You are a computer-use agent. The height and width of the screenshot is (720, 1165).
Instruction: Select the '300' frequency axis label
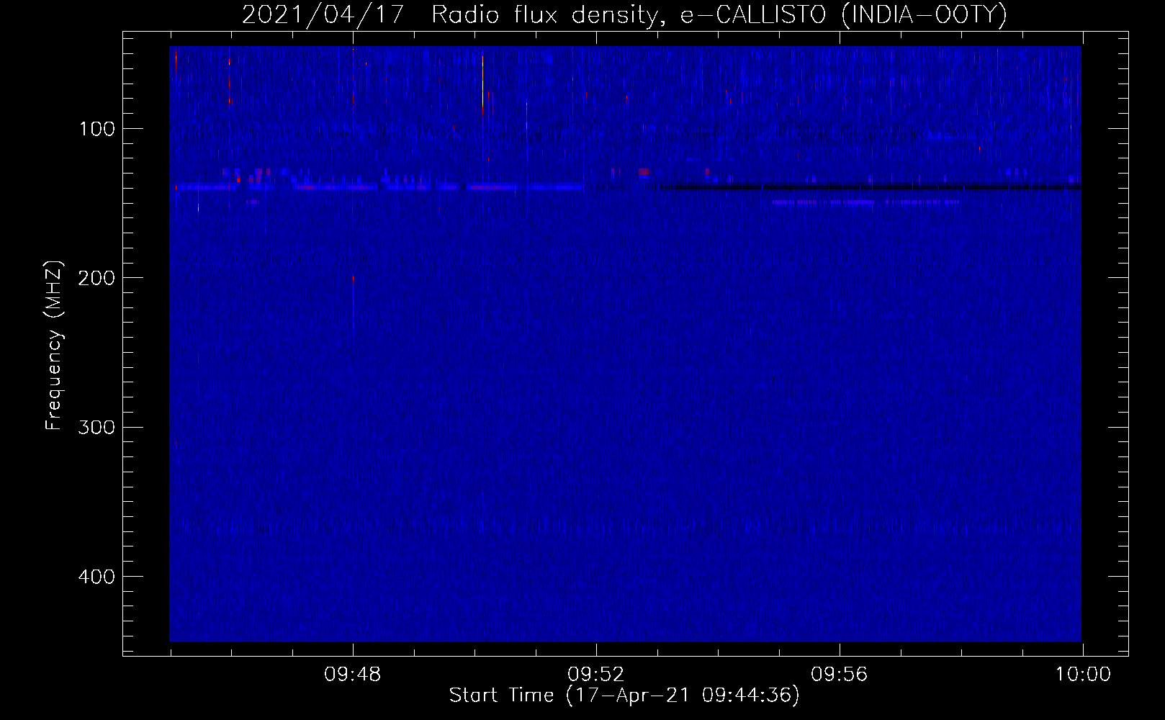[x=97, y=428]
